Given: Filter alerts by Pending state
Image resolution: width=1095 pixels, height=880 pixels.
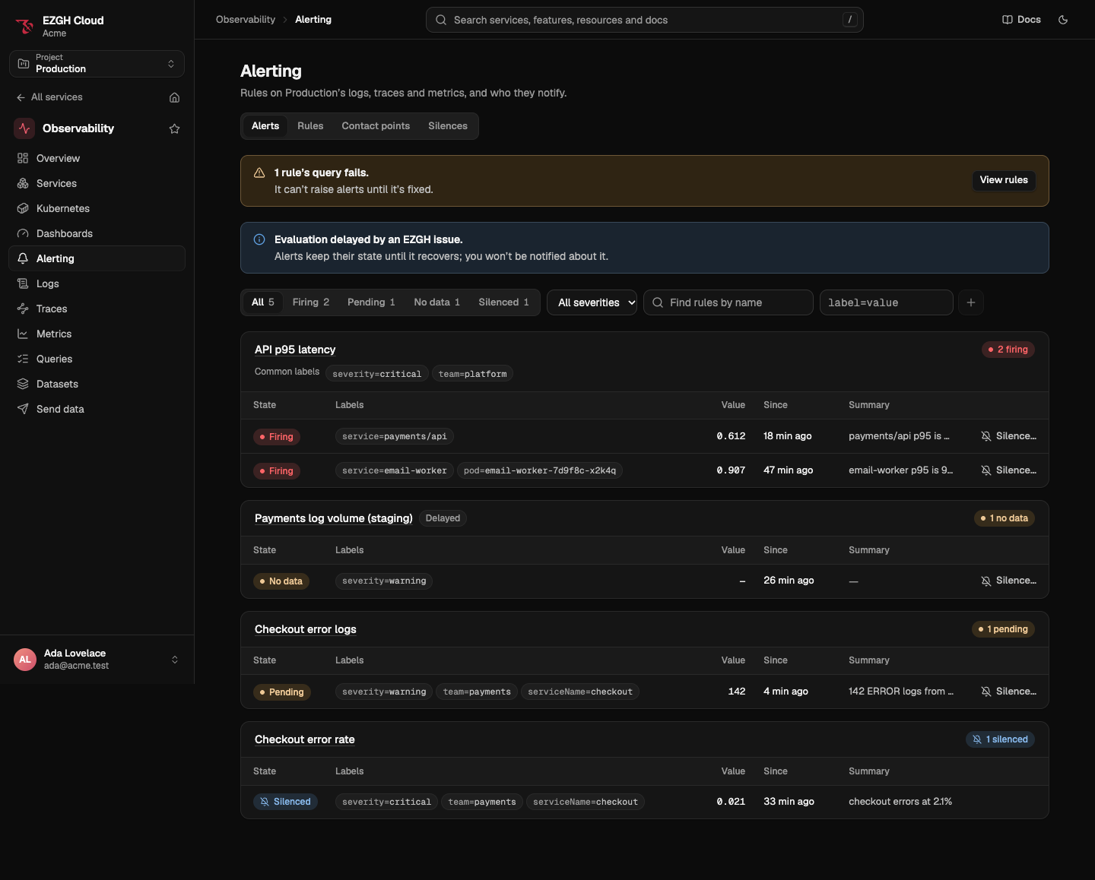Looking at the screenshot, I should tap(371, 302).
